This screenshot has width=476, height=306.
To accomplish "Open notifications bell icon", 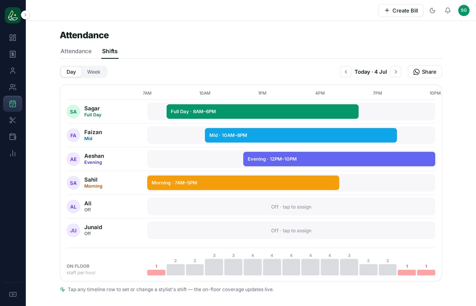I will (x=448, y=10).
